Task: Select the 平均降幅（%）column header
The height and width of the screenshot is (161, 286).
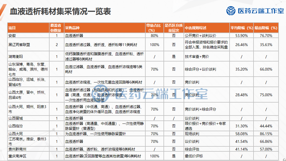Action: coord(241,28)
